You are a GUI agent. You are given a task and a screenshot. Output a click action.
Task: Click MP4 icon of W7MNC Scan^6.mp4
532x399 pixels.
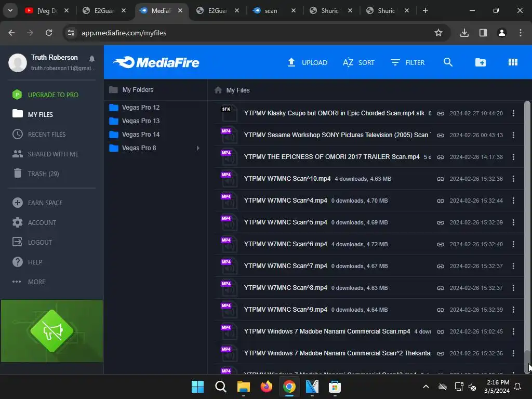click(x=229, y=245)
